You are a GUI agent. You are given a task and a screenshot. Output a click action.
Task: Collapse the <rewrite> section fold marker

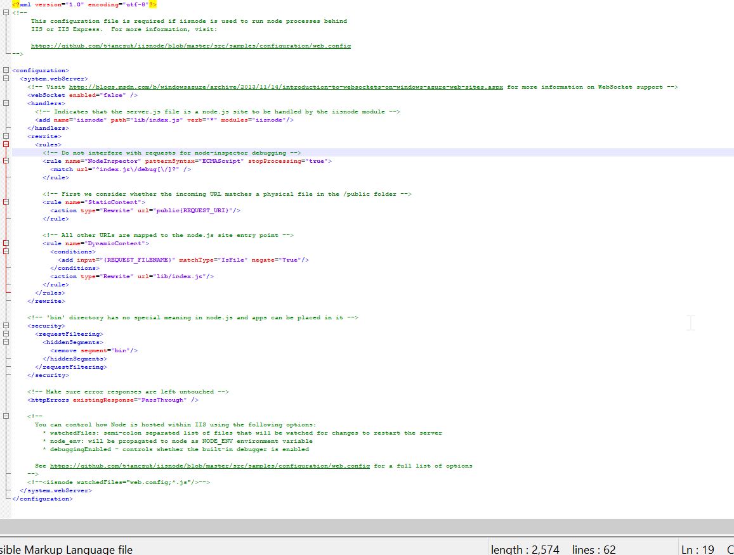coord(6,136)
